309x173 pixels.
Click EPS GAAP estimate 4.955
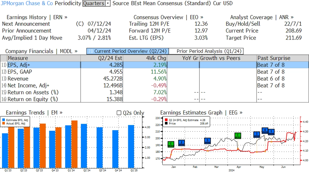pos(116,72)
